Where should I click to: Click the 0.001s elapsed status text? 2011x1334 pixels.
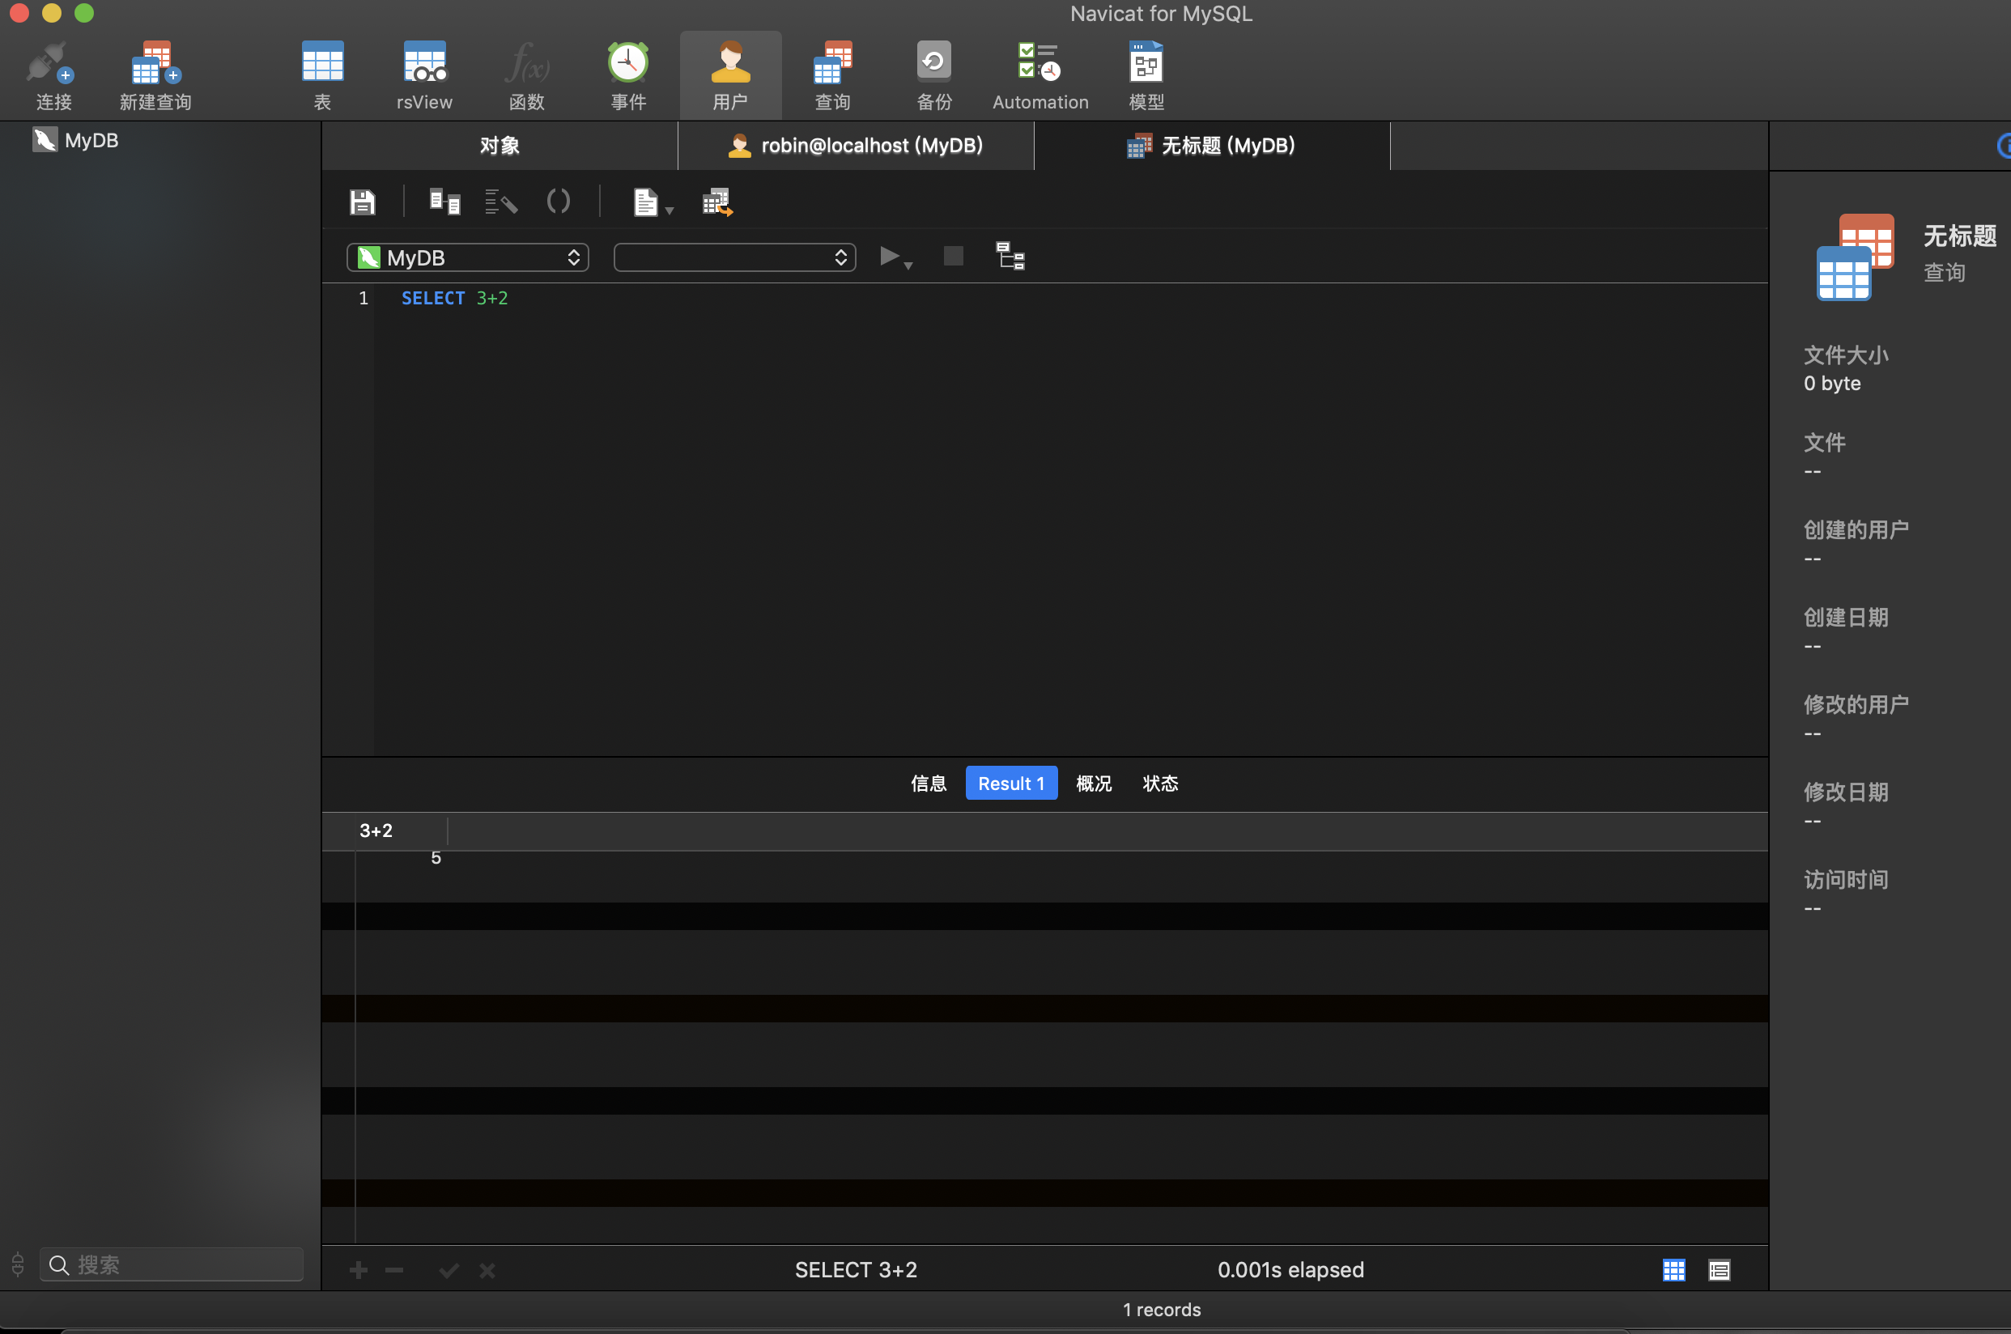(1290, 1269)
